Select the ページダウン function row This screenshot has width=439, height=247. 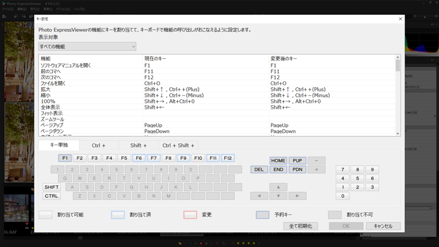[217, 131]
